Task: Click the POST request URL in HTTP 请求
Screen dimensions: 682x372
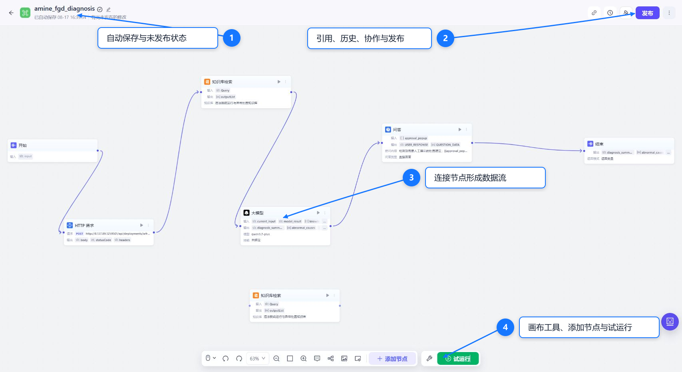Action: (117, 233)
